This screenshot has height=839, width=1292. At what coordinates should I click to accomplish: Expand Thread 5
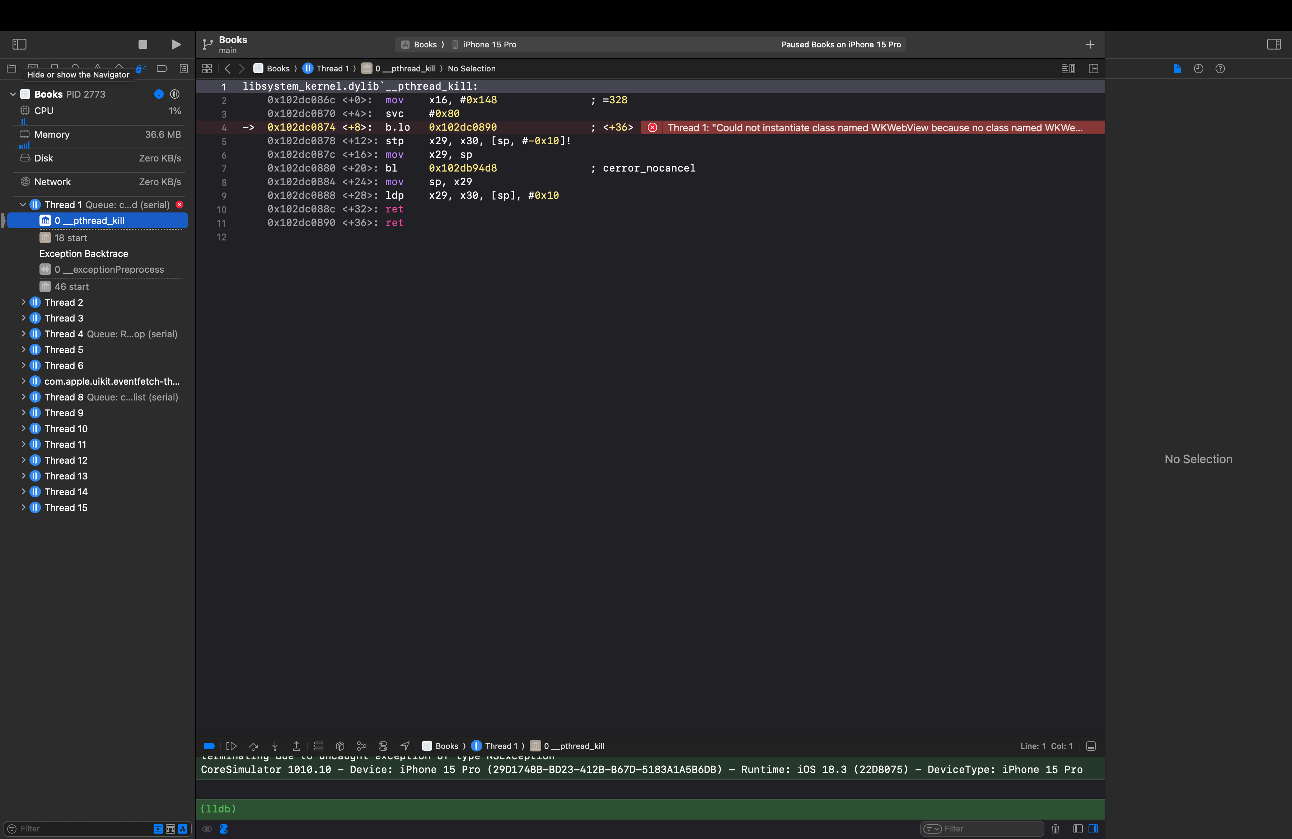click(x=23, y=350)
